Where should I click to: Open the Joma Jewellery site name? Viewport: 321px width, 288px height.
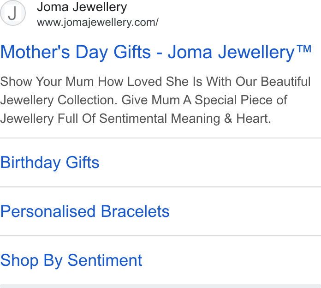(x=82, y=7)
